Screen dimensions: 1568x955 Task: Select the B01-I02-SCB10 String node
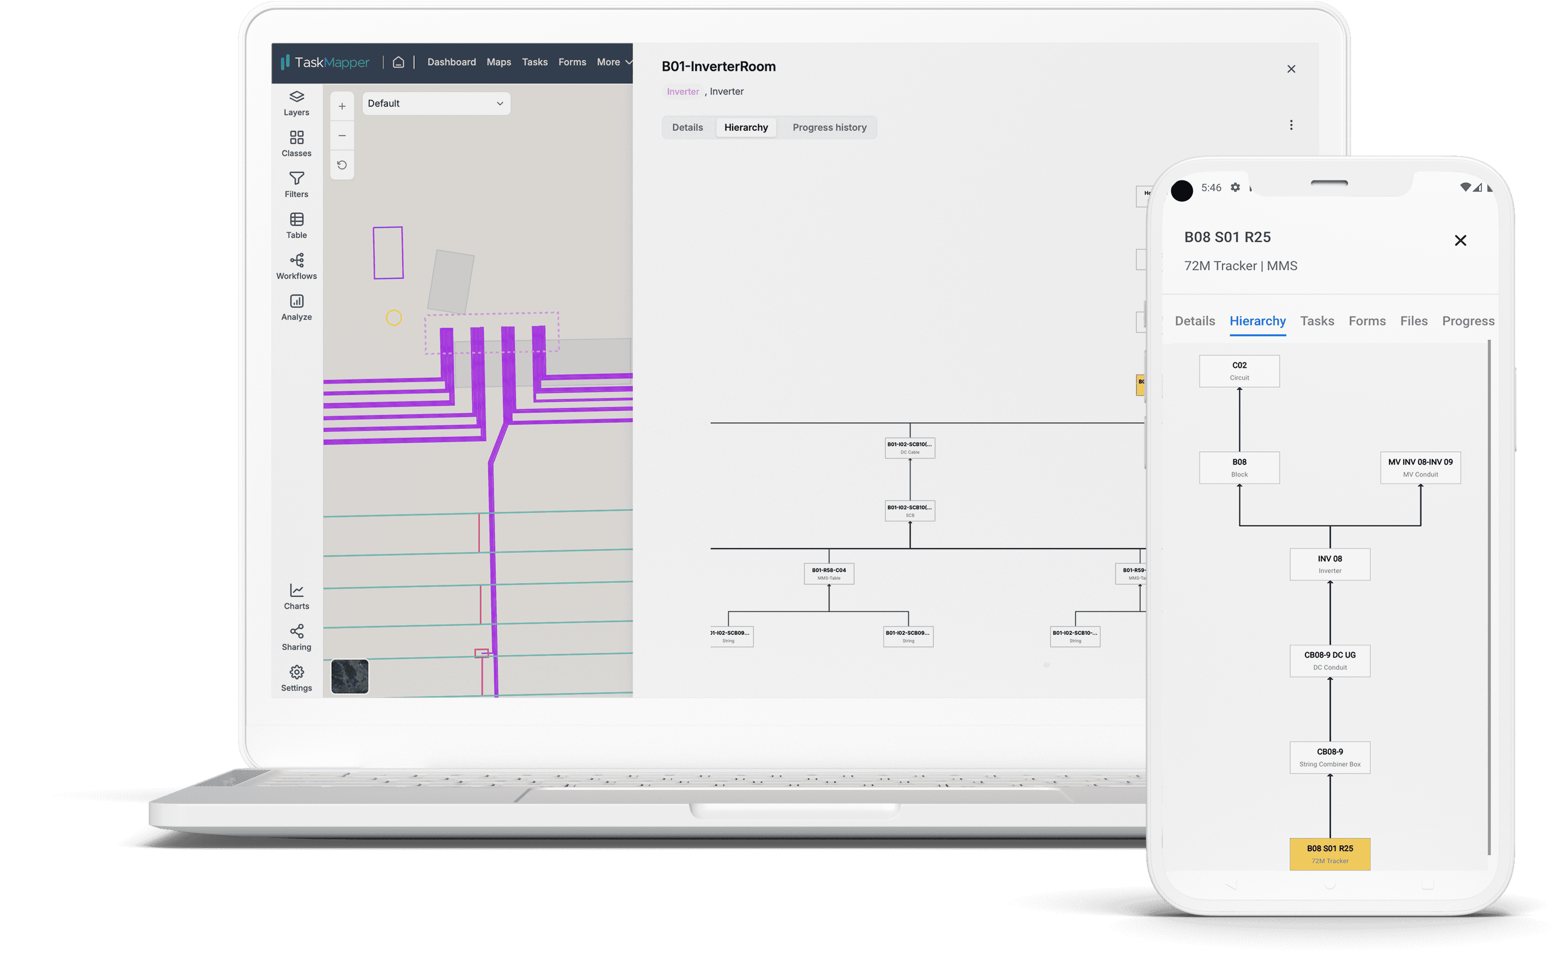click(x=1075, y=637)
